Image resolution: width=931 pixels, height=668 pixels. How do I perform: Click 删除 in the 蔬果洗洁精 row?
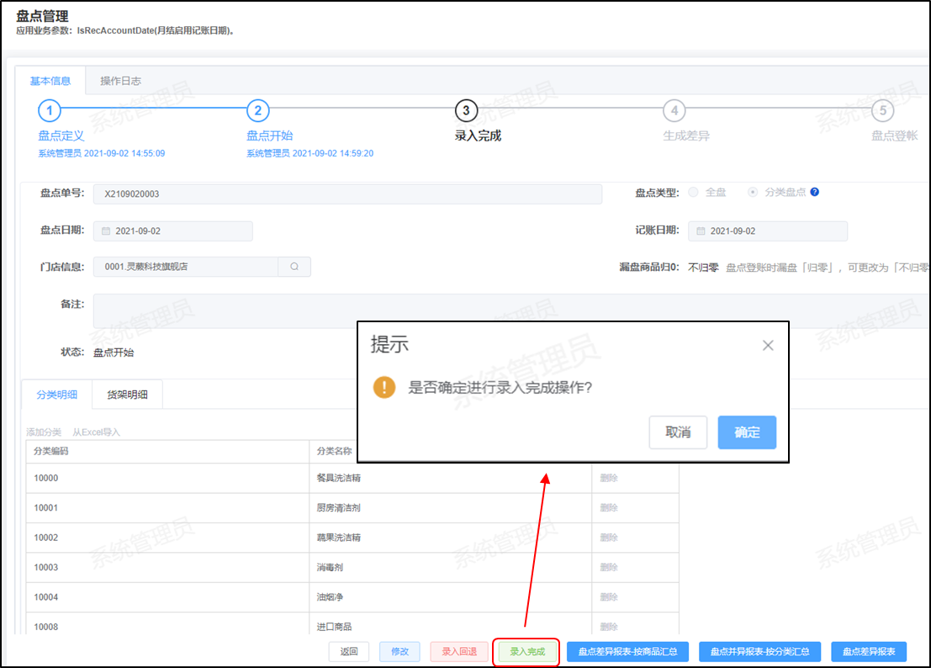(x=609, y=538)
